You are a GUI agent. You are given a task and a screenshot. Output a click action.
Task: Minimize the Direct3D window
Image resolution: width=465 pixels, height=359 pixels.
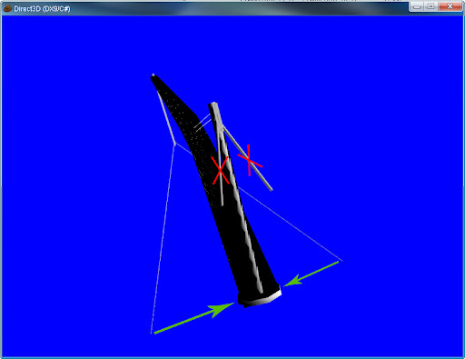click(417, 6)
